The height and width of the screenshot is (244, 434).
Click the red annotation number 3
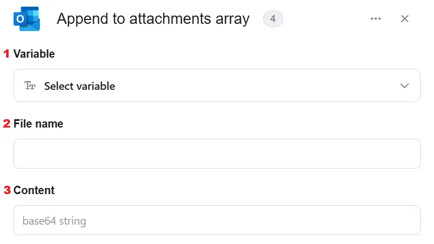(7, 190)
